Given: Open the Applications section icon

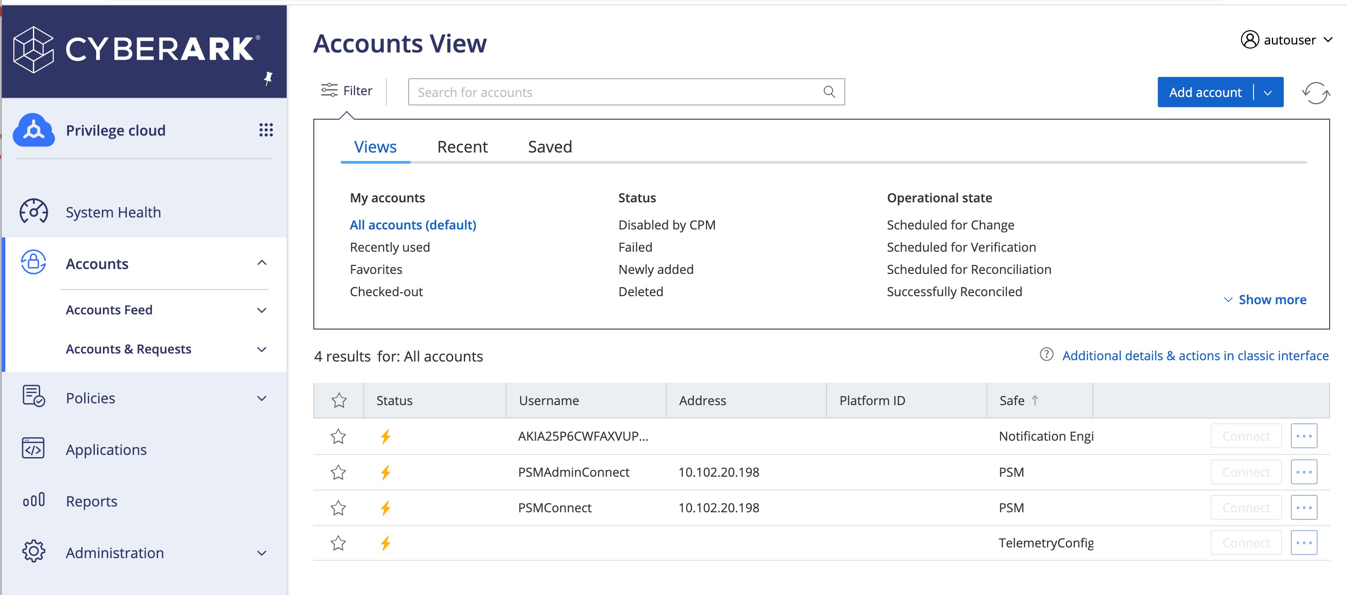Looking at the screenshot, I should 33,448.
